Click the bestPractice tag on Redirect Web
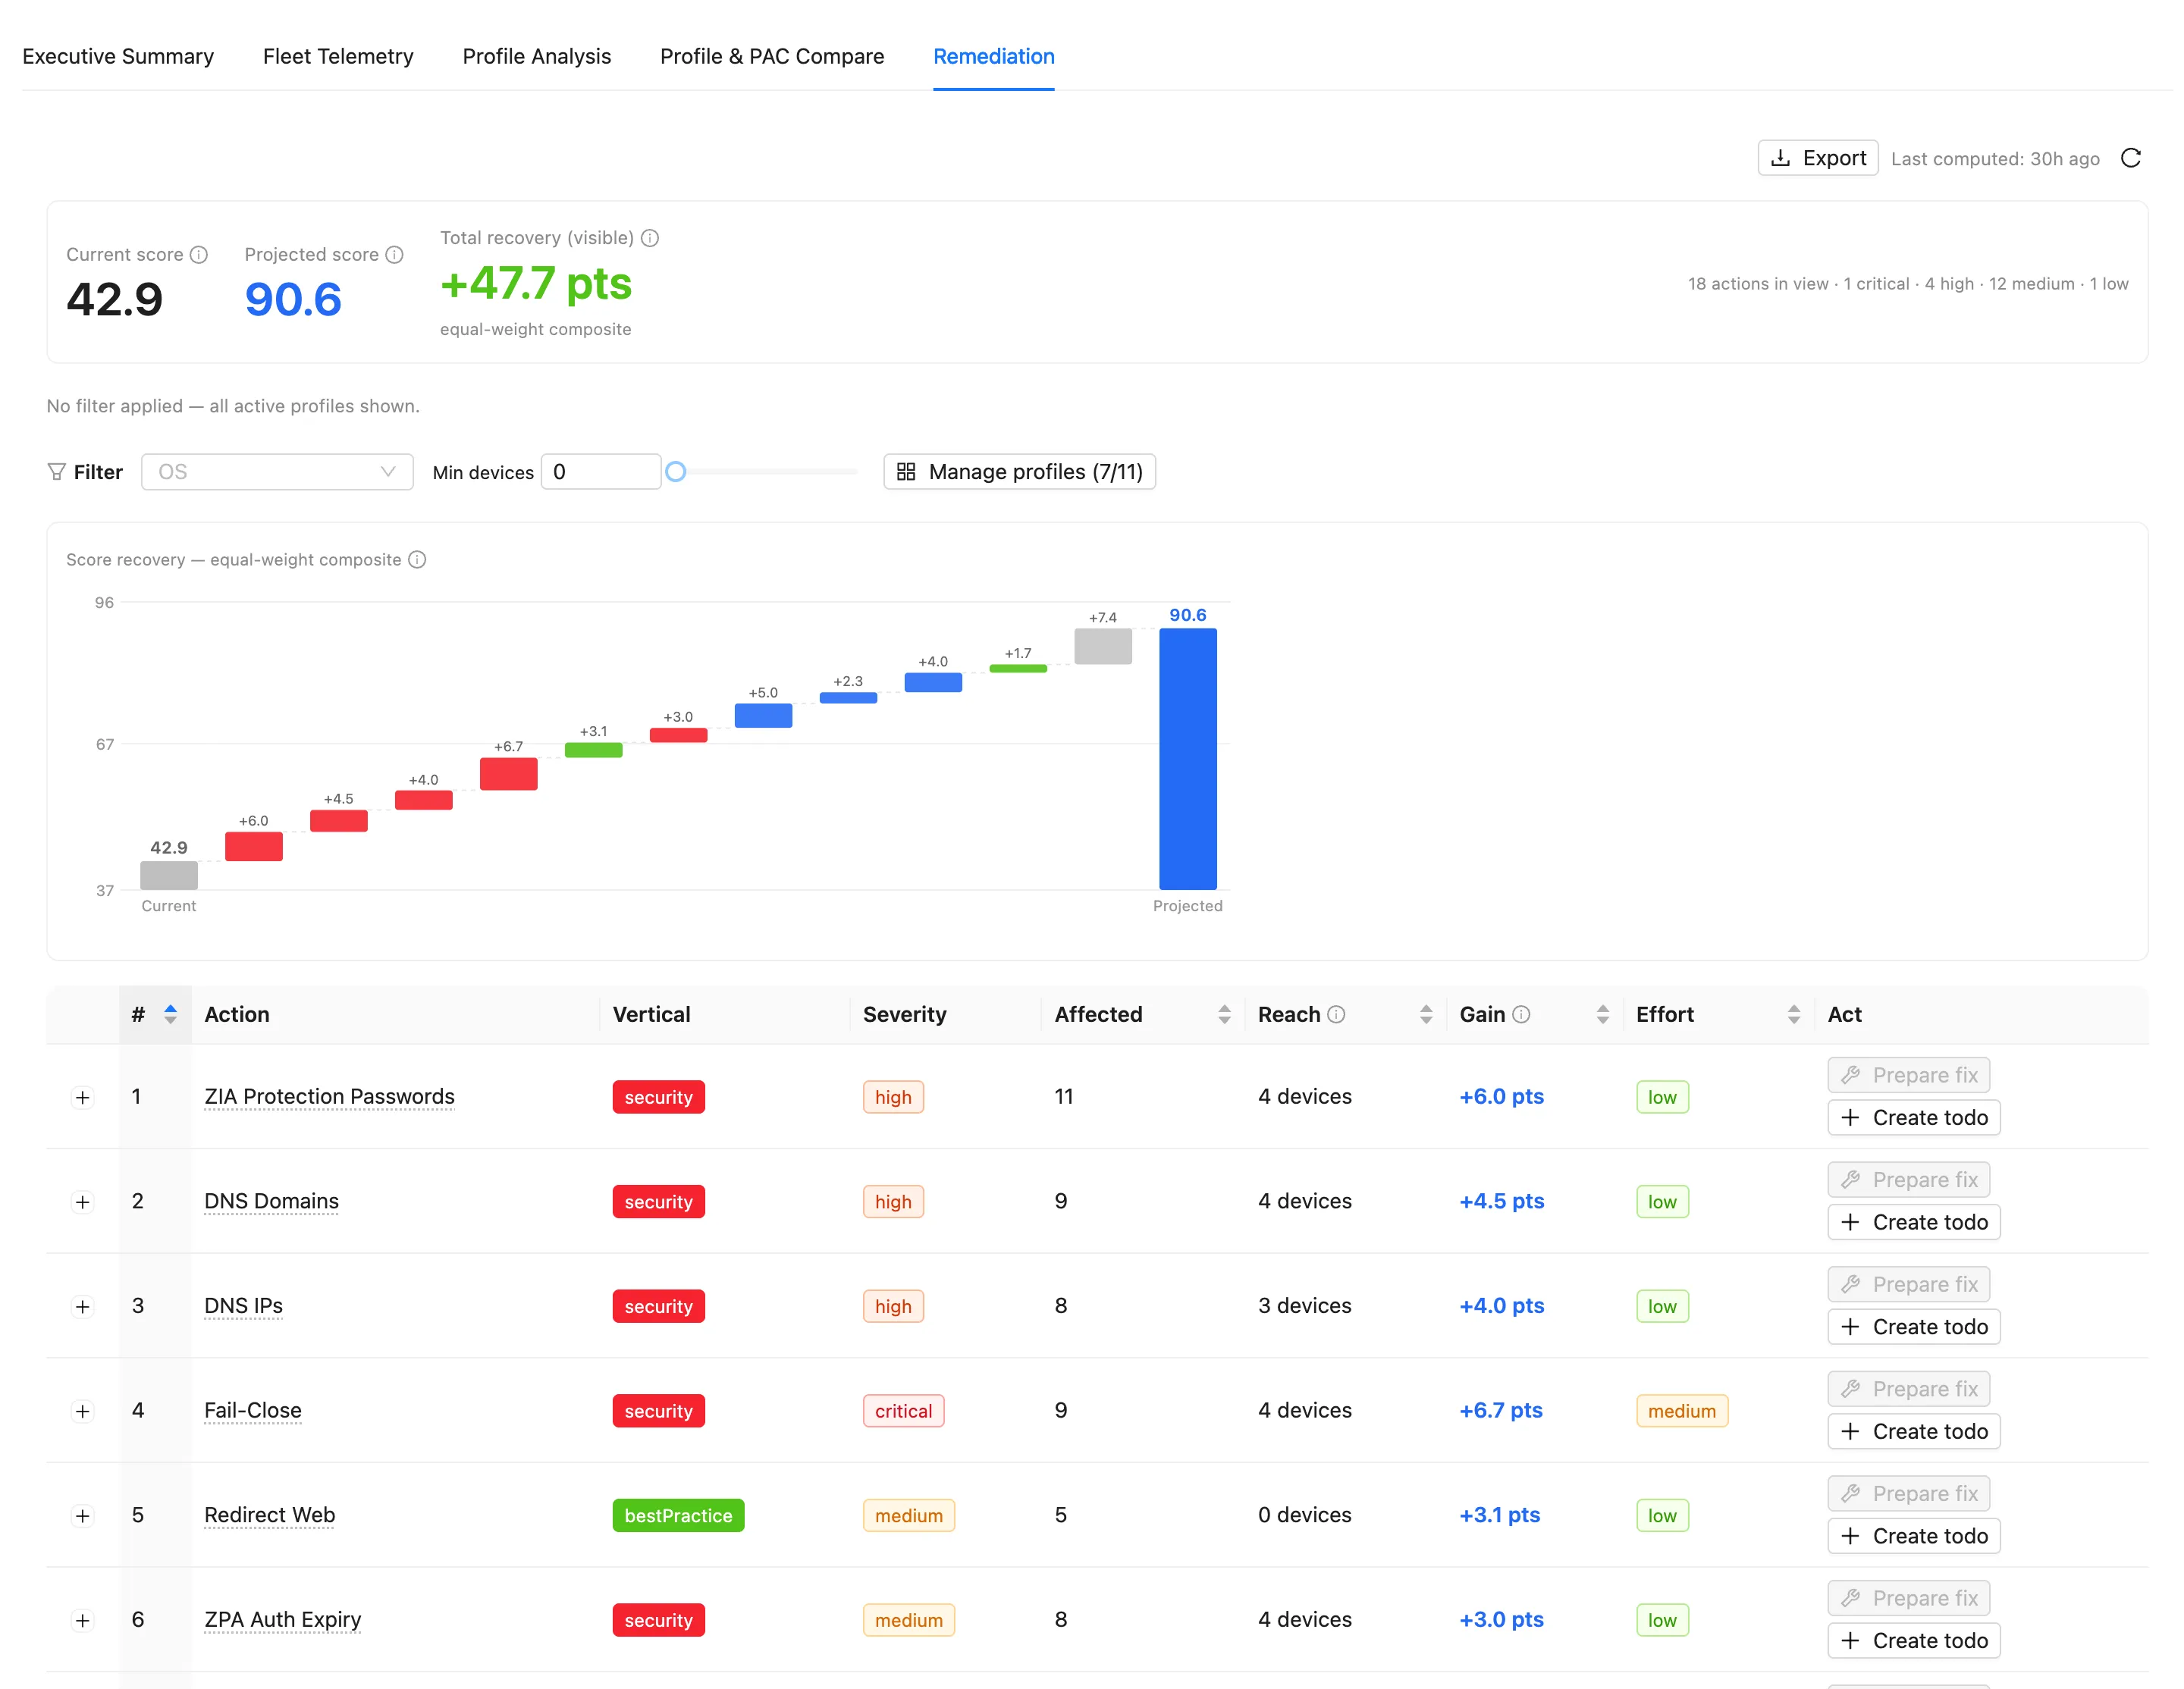Screen dimensions: 2184x1689 tap(678, 1516)
